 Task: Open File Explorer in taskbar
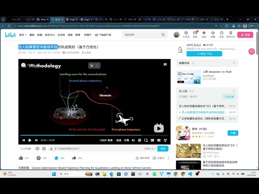(104, 174)
